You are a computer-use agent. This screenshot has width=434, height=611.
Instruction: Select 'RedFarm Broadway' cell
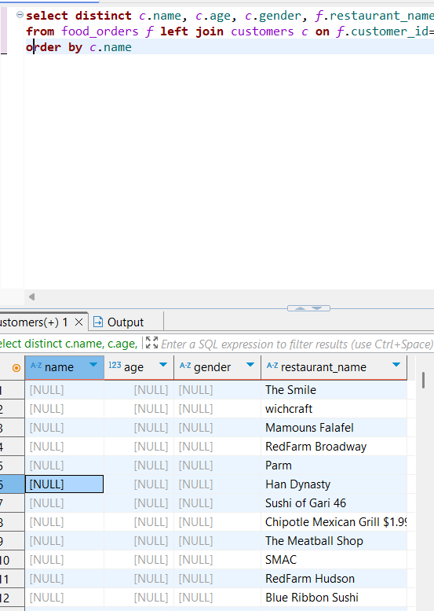click(x=334, y=447)
